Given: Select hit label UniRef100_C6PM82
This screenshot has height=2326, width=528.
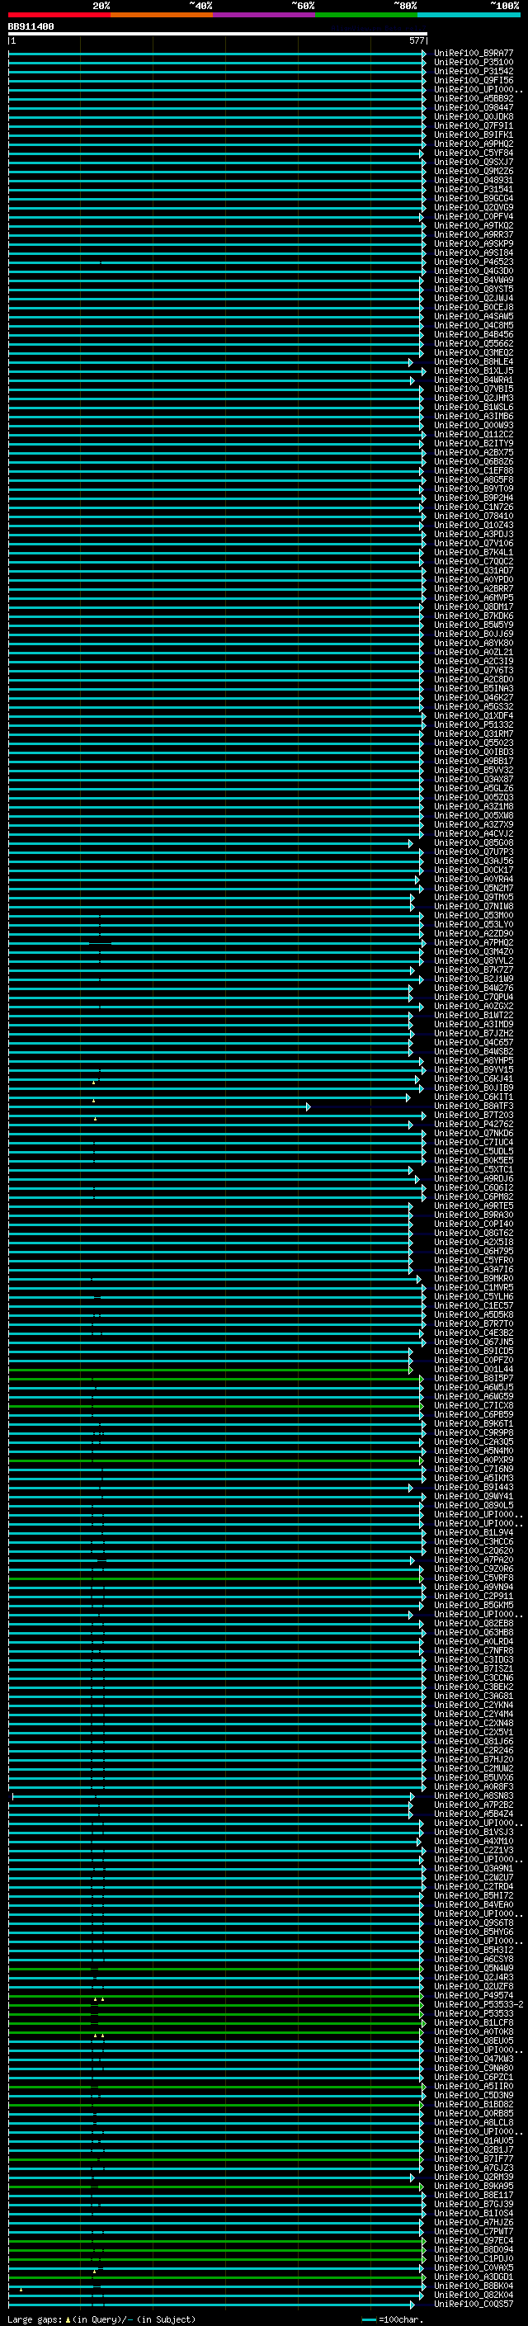Looking at the screenshot, I should pos(474,1196).
